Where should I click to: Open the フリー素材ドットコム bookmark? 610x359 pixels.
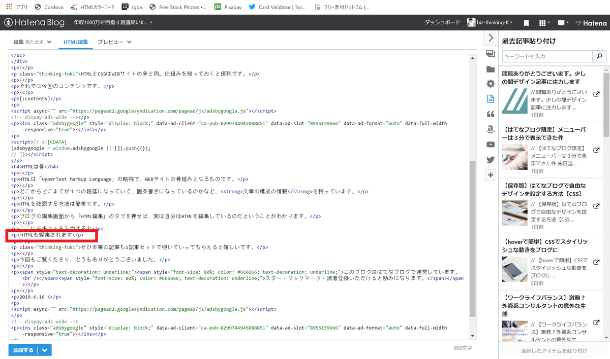coord(342,7)
